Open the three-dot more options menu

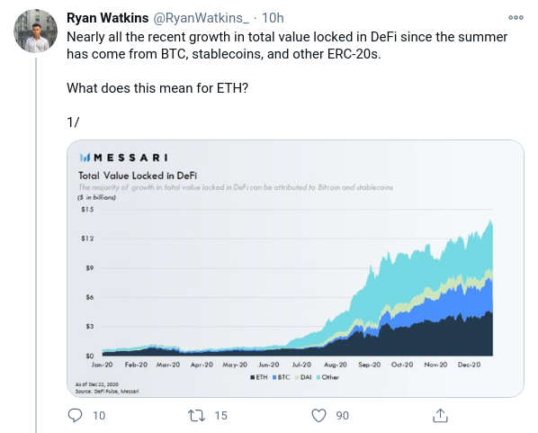tap(516, 17)
